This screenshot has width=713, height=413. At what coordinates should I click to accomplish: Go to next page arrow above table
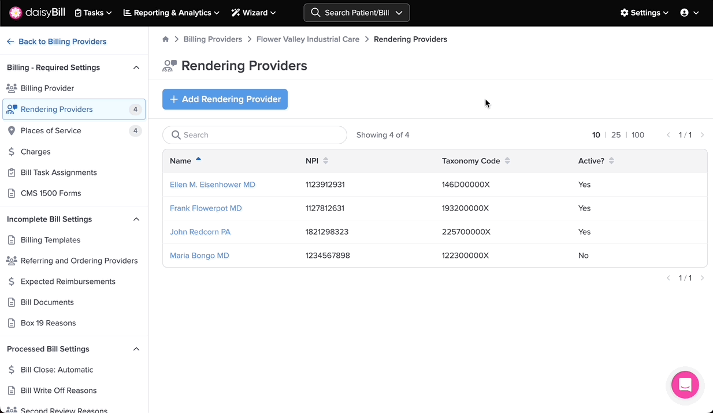[702, 135]
